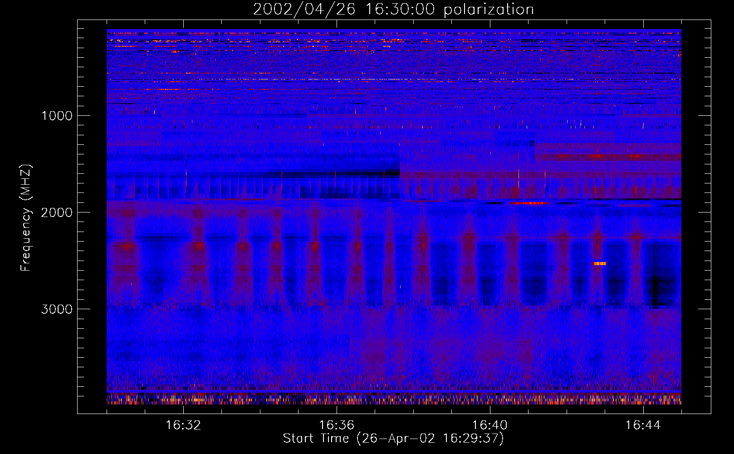Screen dimensions: 734x454
Task: Select the 1000 frequency tick label
Action: 57,116
